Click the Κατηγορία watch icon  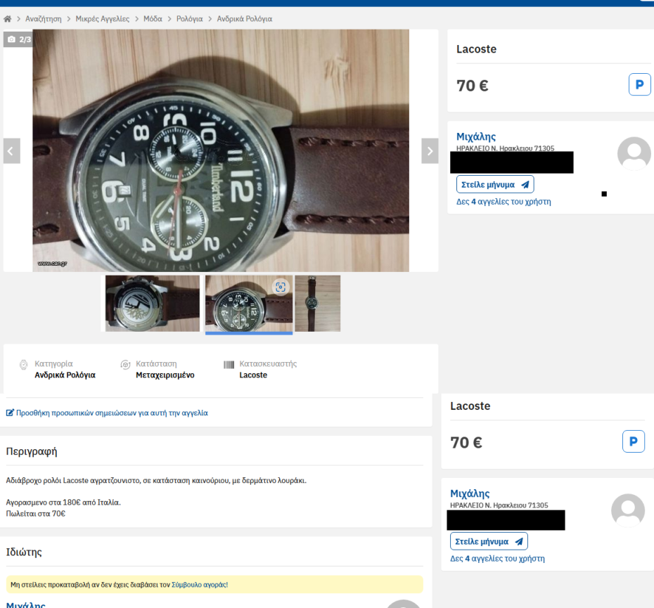tap(24, 365)
